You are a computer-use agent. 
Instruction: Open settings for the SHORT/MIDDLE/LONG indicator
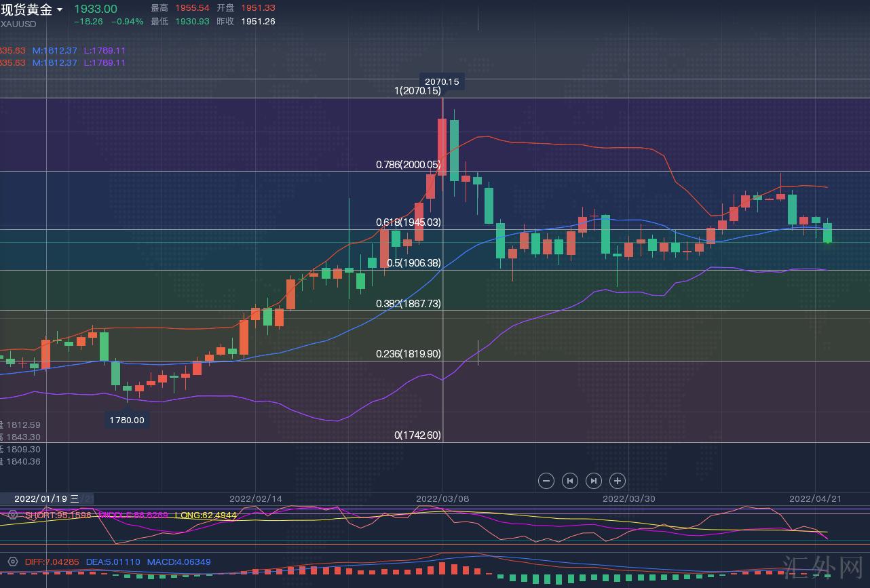[12, 515]
